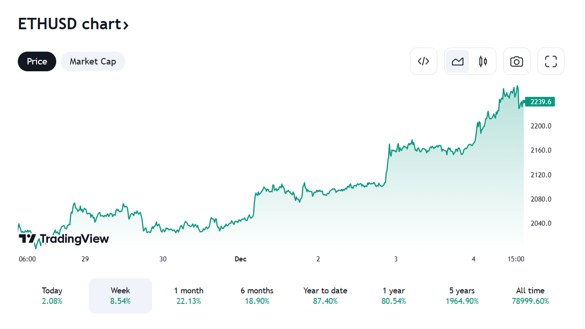This screenshot has height=329, width=585.
Task: Click the 06:00 time axis label
Action: pos(27,259)
